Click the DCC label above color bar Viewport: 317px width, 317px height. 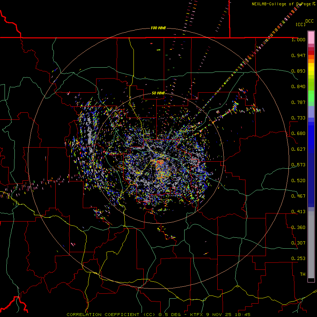click(x=309, y=21)
